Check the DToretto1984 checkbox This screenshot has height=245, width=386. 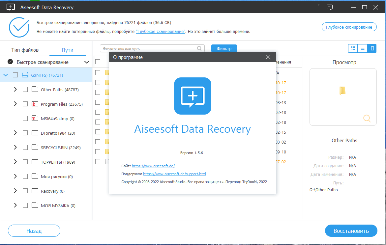[x=25, y=133]
